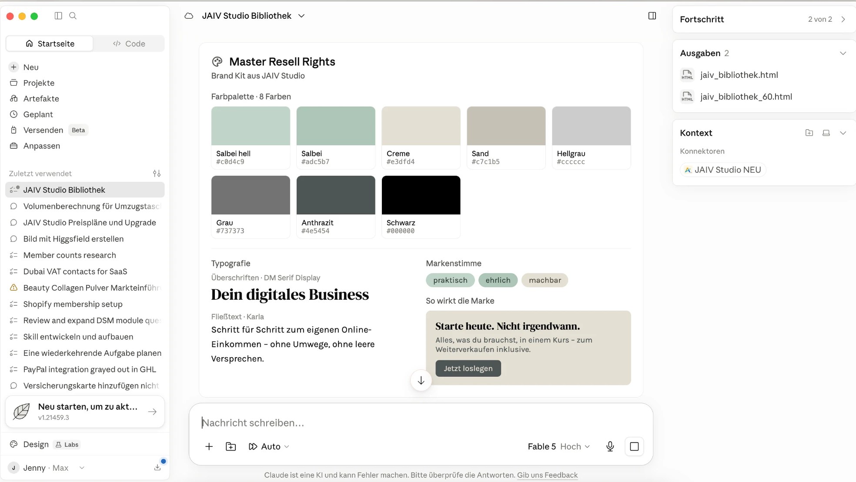Click the arrow on the restart update card

point(152,412)
